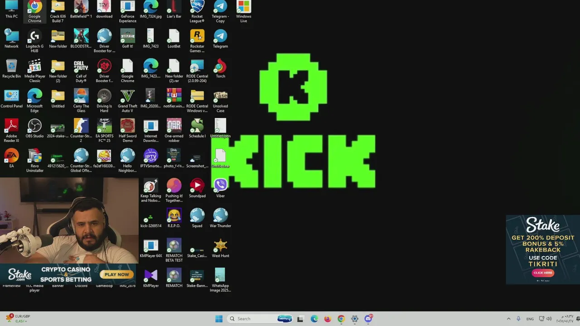Open Revo Uninstaller
This screenshot has width=580, height=326.
pyautogui.click(x=34, y=161)
